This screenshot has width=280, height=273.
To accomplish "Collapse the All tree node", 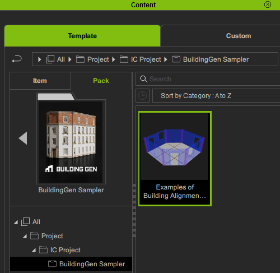I will [16, 222].
